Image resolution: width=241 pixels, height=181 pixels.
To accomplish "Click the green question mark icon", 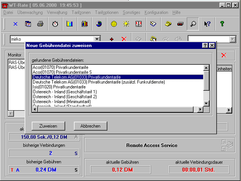I will [x=222, y=24].
